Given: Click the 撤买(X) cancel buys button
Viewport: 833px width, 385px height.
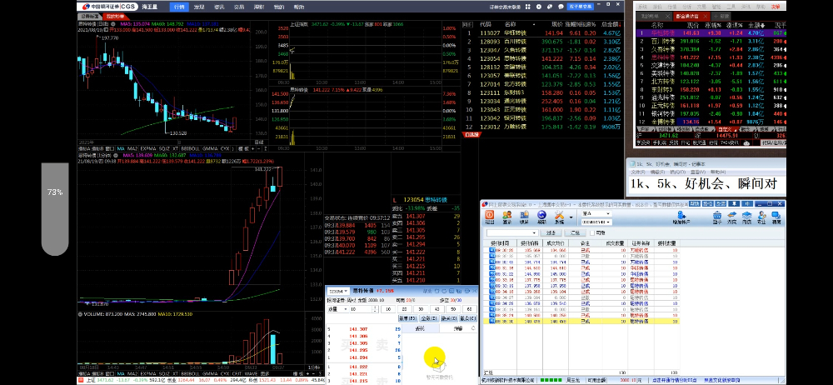Looking at the screenshot, I should [x=450, y=318].
